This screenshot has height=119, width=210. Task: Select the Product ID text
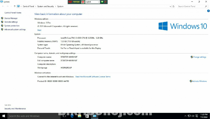click(x=53, y=81)
